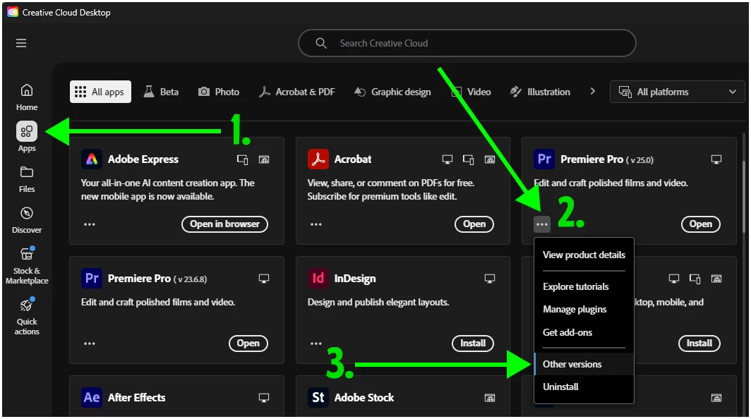Viewport: 751px width, 419px height.
Task: Click desktop icon on After Effects card
Action: [264, 398]
